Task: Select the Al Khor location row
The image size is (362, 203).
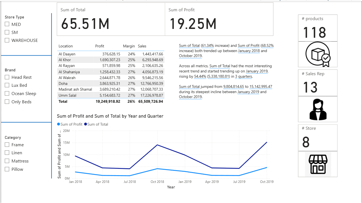Action: (x=111, y=60)
